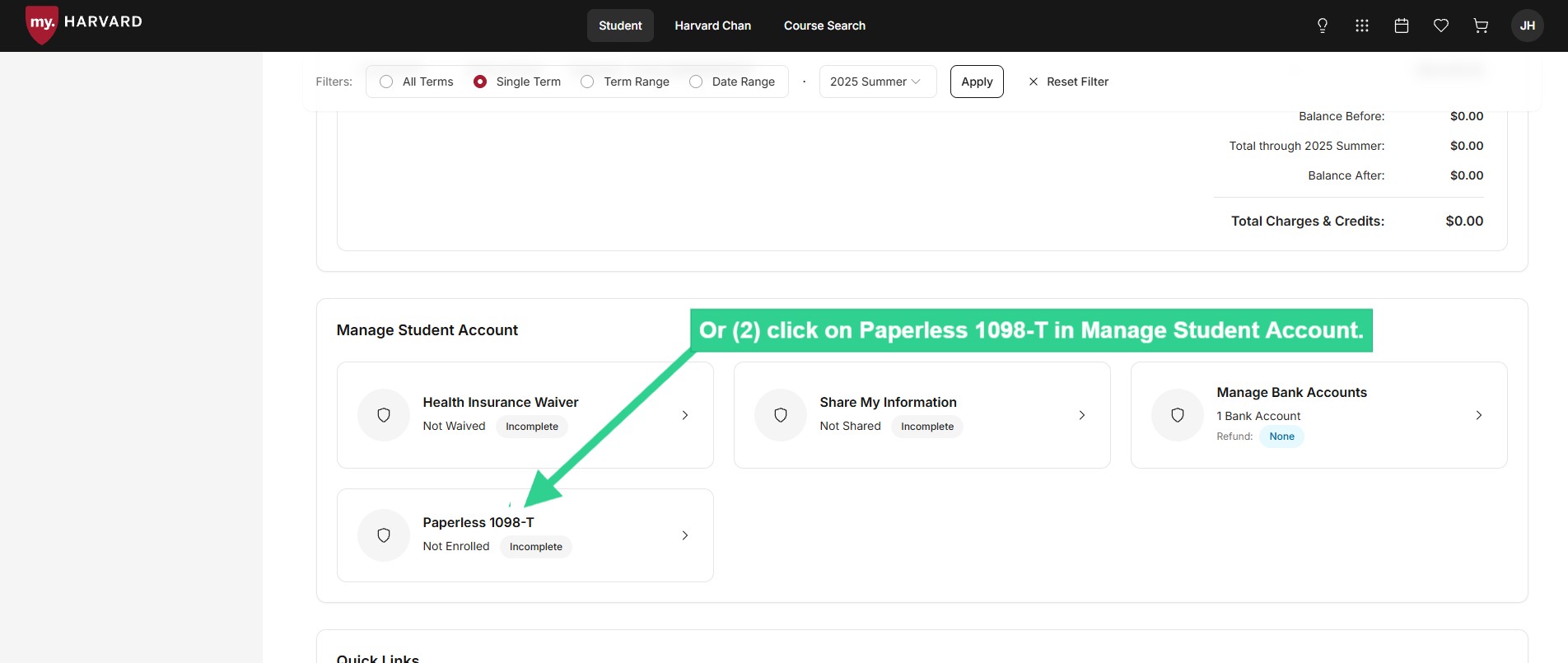The width and height of the screenshot is (1568, 663).
Task: Click Incomplete badge on Share My Information
Action: point(927,427)
